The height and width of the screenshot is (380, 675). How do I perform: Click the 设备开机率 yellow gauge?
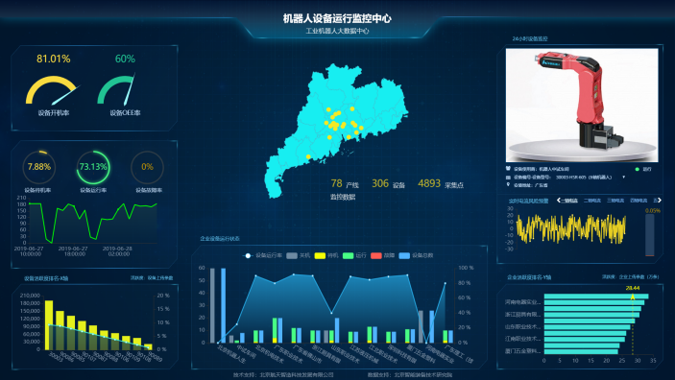53,90
